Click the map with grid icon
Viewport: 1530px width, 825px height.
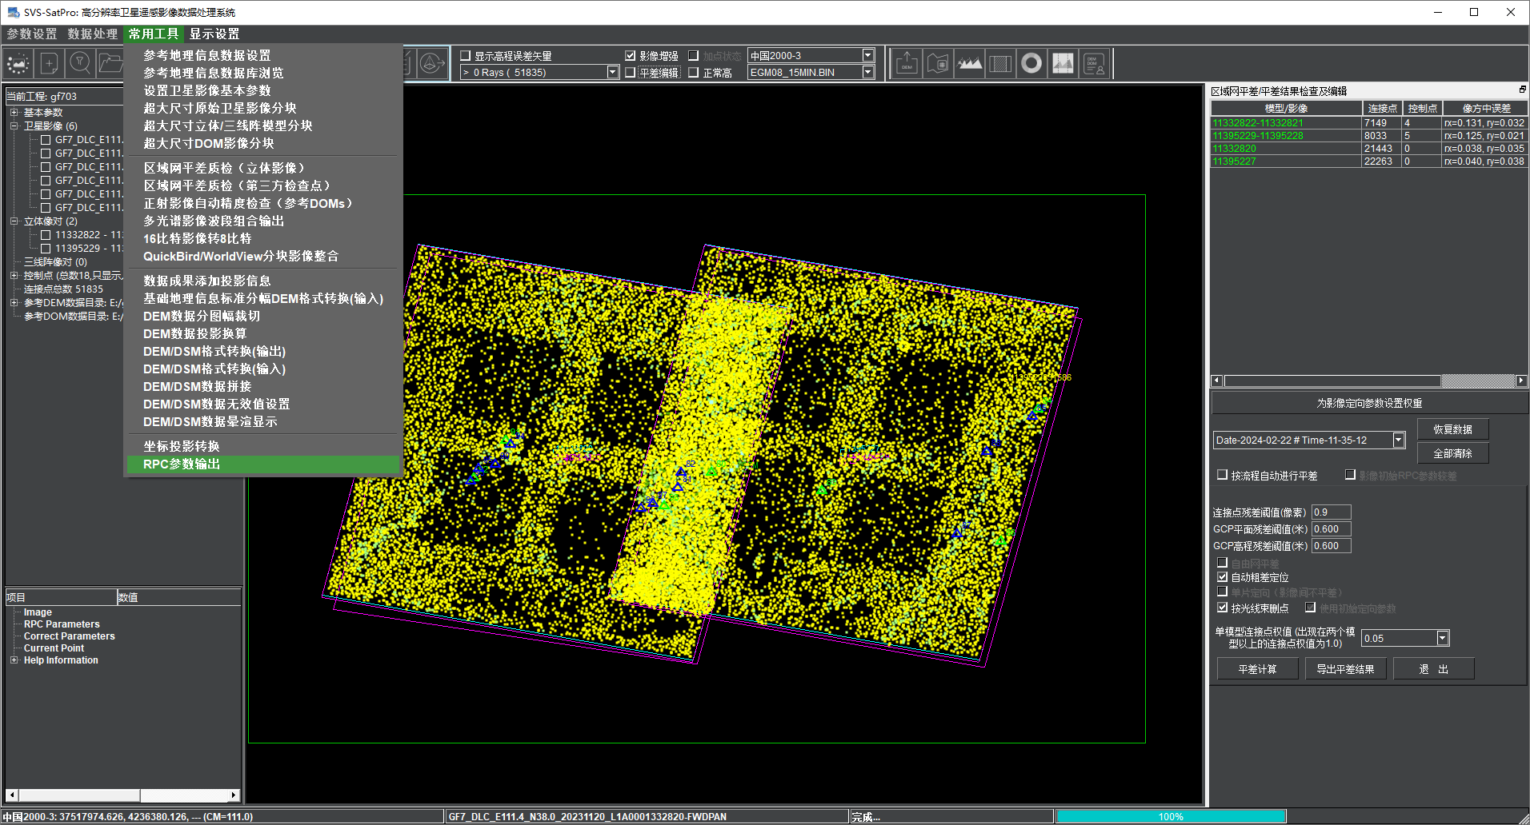[x=938, y=64]
